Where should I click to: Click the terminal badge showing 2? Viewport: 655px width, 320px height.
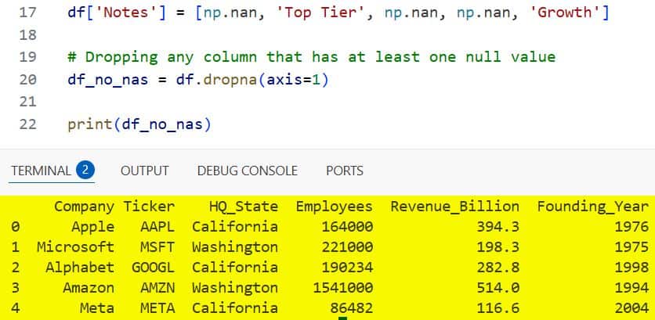85,171
